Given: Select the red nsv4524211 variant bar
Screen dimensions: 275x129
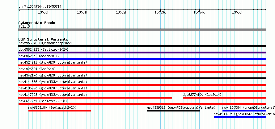Looking at the screenshot, I should [x=142, y=65].
